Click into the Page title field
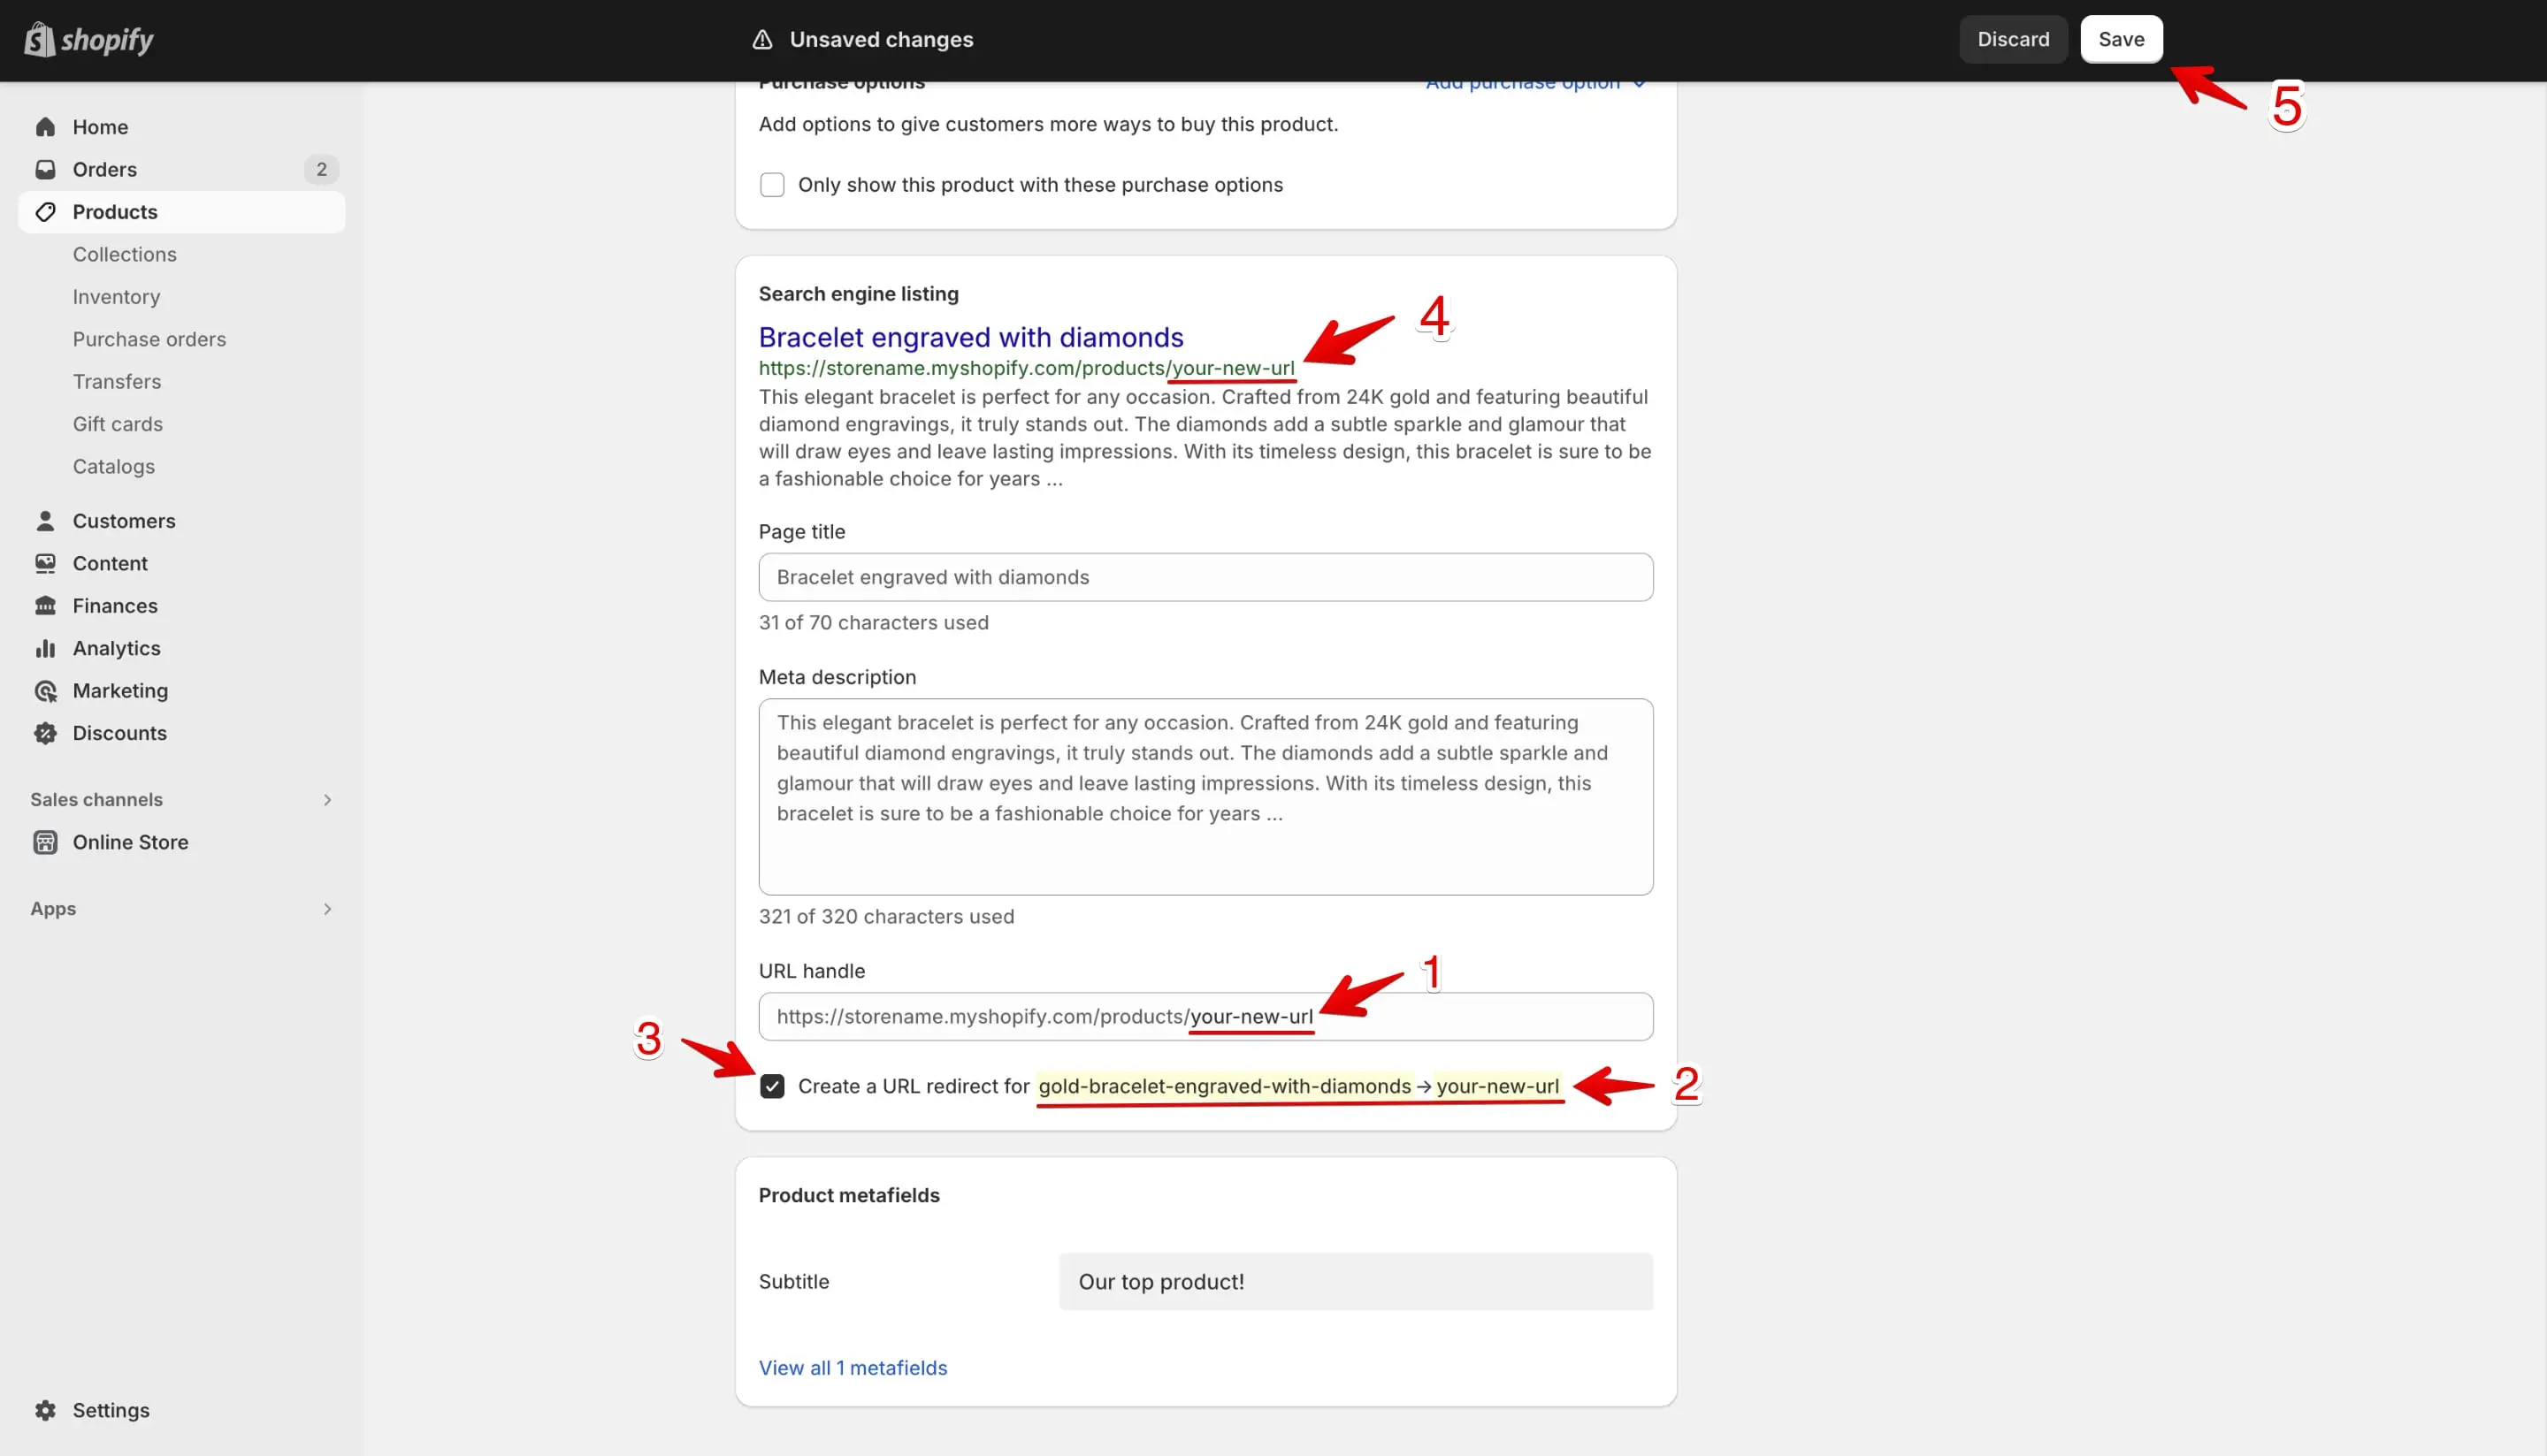The width and height of the screenshot is (2547, 1456). (1205, 577)
